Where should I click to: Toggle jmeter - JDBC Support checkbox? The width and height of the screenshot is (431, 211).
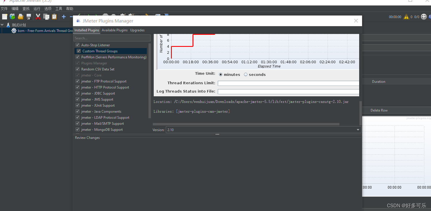point(78,93)
